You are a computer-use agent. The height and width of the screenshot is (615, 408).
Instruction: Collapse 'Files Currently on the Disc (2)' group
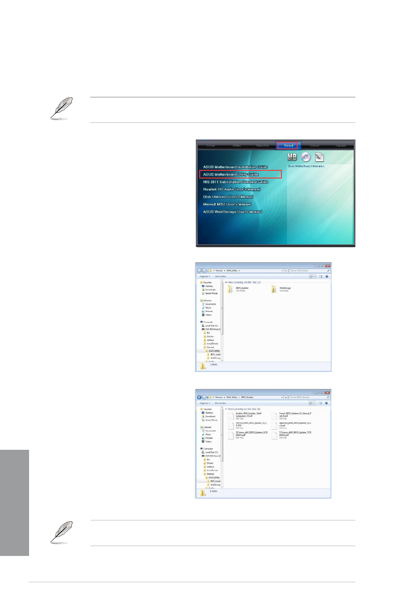pyautogui.click(x=226, y=282)
